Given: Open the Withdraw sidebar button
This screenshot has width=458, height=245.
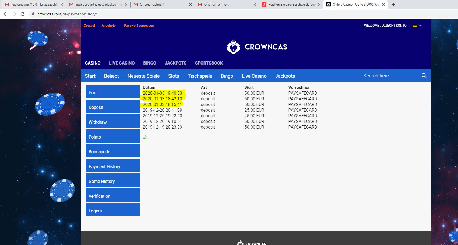Looking at the screenshot, I should pyautogui.click(x=113, y=121).
